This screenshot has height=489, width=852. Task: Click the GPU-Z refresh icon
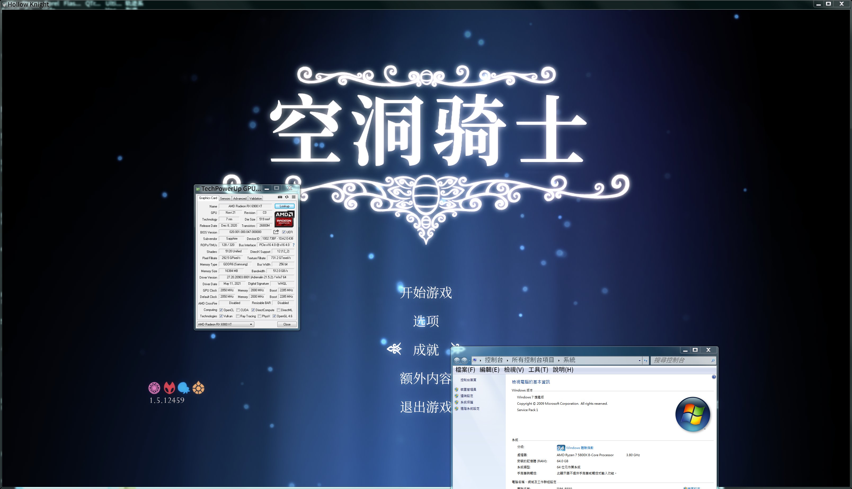[x=287, y=197]
